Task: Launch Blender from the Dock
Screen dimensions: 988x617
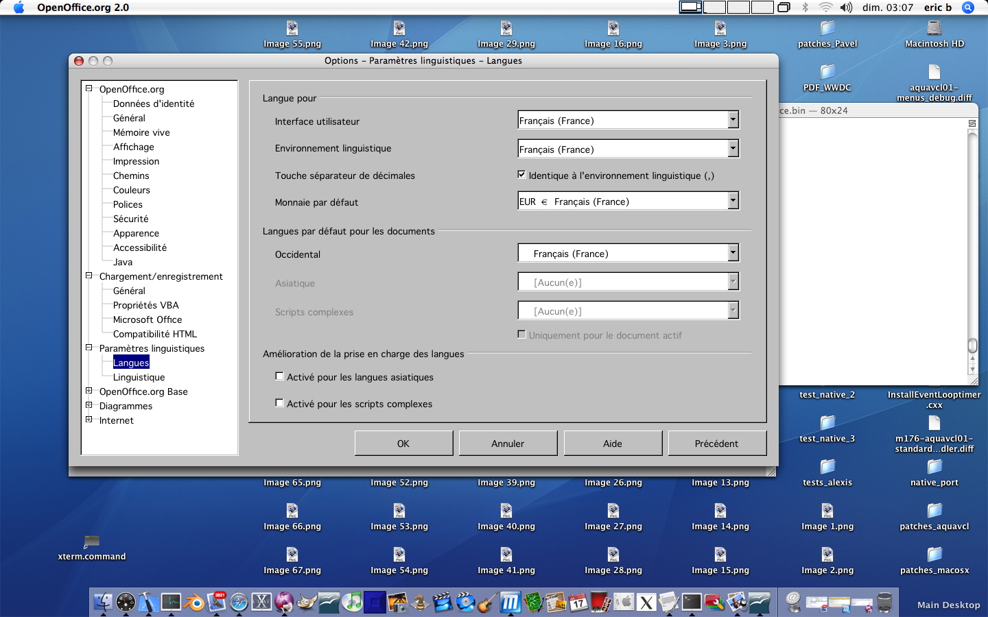Action: 194,602
